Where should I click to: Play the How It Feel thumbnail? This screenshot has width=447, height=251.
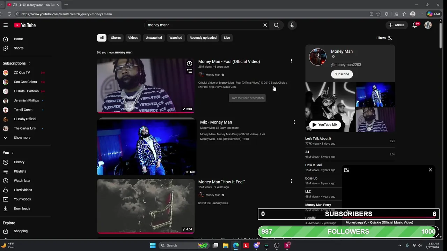(x=146, y=206)
